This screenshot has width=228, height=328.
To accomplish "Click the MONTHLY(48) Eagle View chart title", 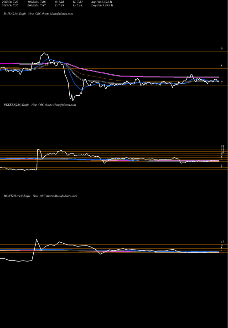I will [40, 196].
